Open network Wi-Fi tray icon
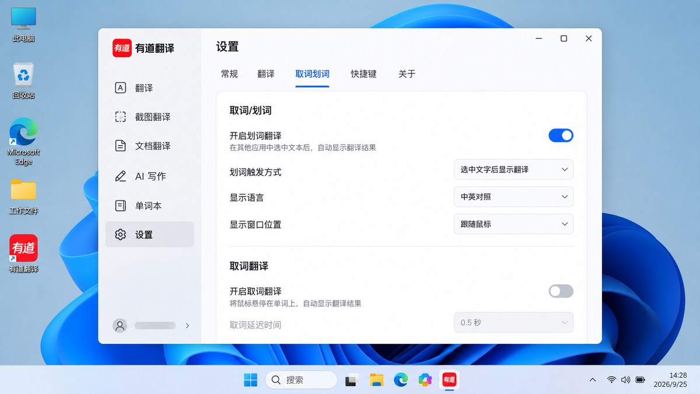The height and width of the screenshot is (394, 700). [x=611, y=380]
